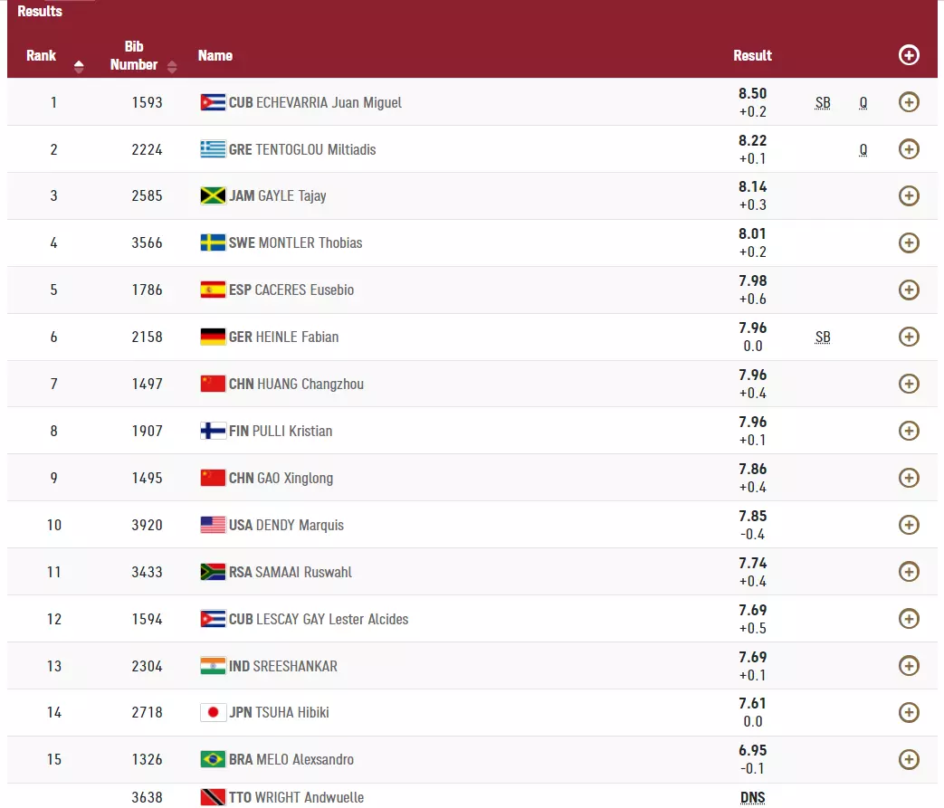Click the Greece flag icon
Screen dimensions: 944x808
point(213,149)
